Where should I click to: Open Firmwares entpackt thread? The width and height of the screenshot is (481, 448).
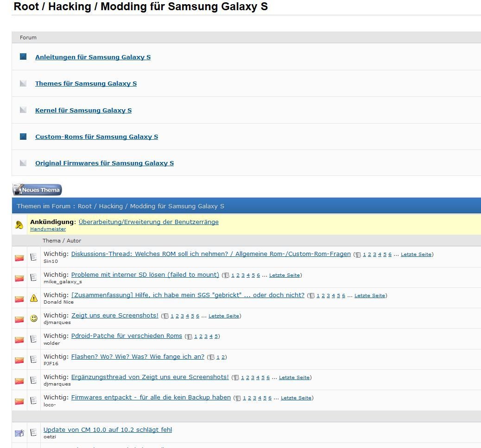151,397
